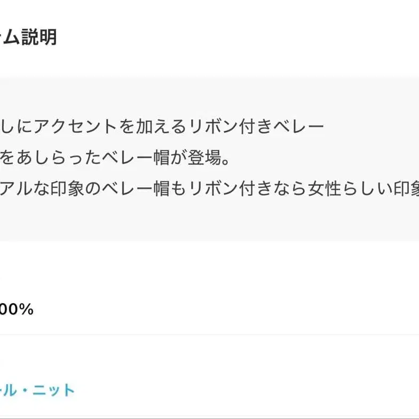Viewport: 419px width, 419px height.
Task: Open the blue ール・ニット category link
Action: coord(37,390)
